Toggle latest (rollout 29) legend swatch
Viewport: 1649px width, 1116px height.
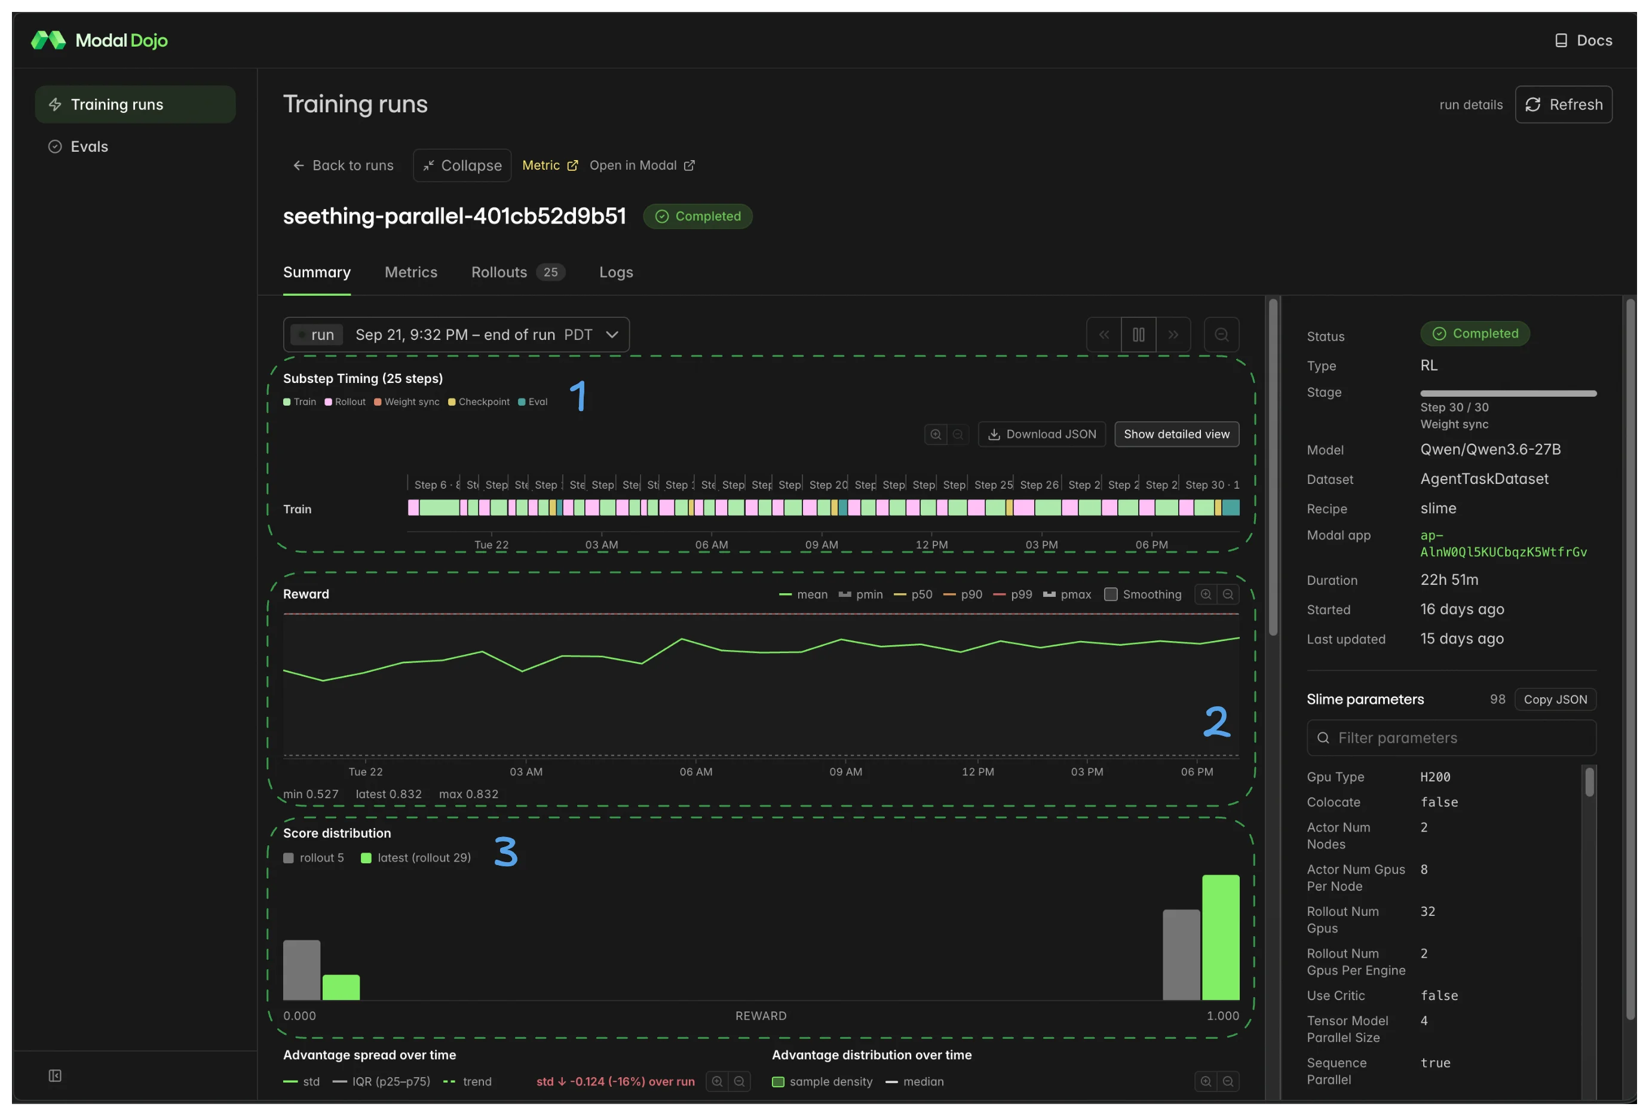(x=366, y=858)
